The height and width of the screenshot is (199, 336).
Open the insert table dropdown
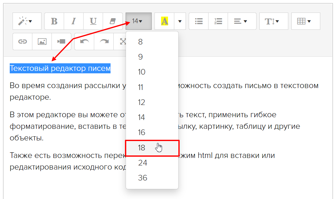306,21
